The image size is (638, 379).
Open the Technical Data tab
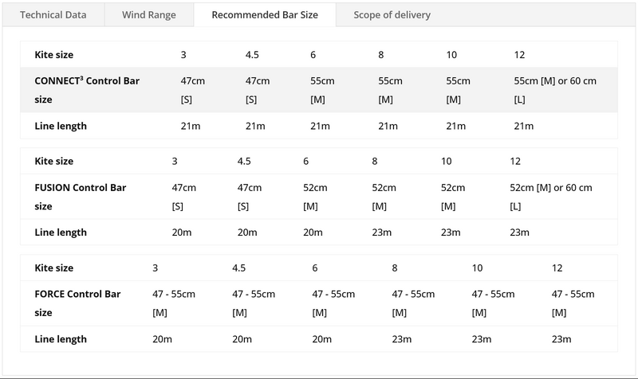tap(53, 15)
